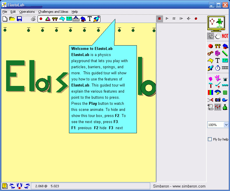Open the Help menu
This screenshot has height=191, width=230.
(75, 12)
